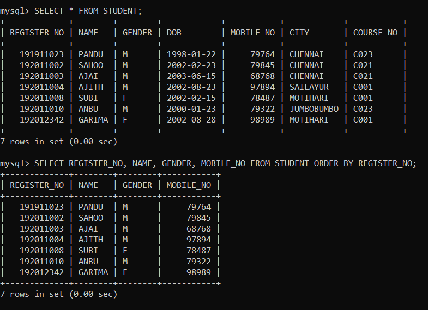This screenshot has width=428, height=310.
Task: Click mobile number 98989 beside DOB 2002-08-28
Action: pos(263,120)
